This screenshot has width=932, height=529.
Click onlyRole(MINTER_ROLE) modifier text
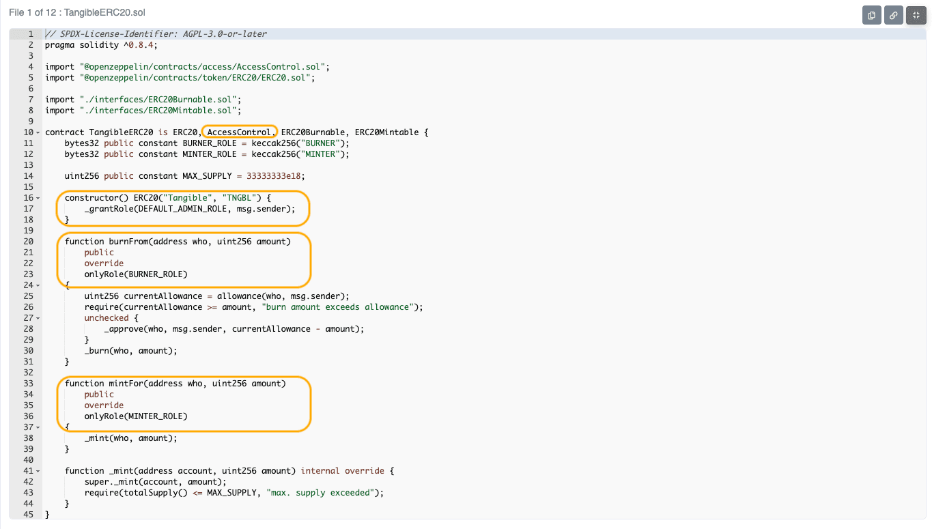click(135, 416)
